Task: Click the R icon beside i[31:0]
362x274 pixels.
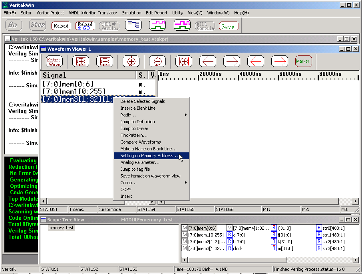Action: [274, 228]
